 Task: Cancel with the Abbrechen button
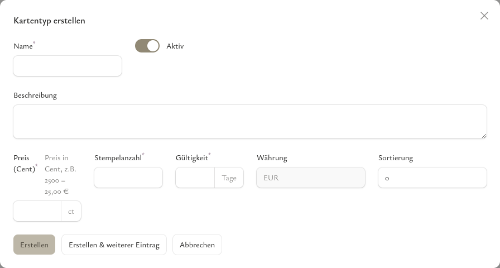[x=197, y=245]
